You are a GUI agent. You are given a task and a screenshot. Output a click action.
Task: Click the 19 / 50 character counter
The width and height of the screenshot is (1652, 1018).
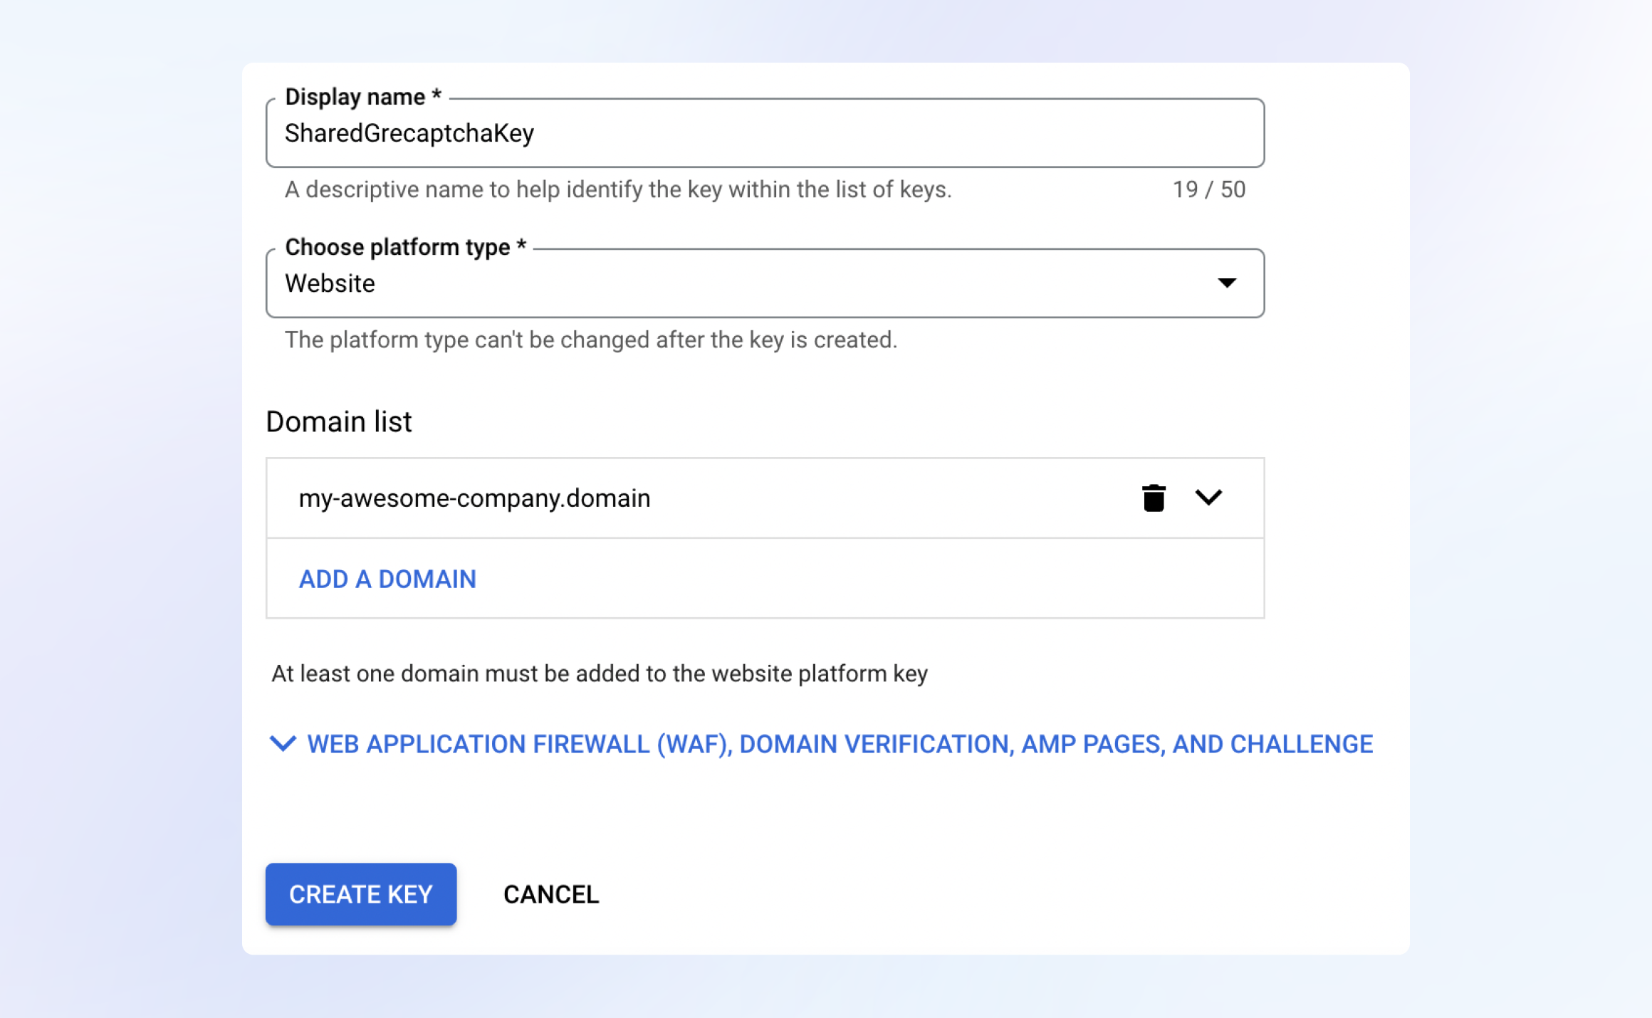point(1208,189)
